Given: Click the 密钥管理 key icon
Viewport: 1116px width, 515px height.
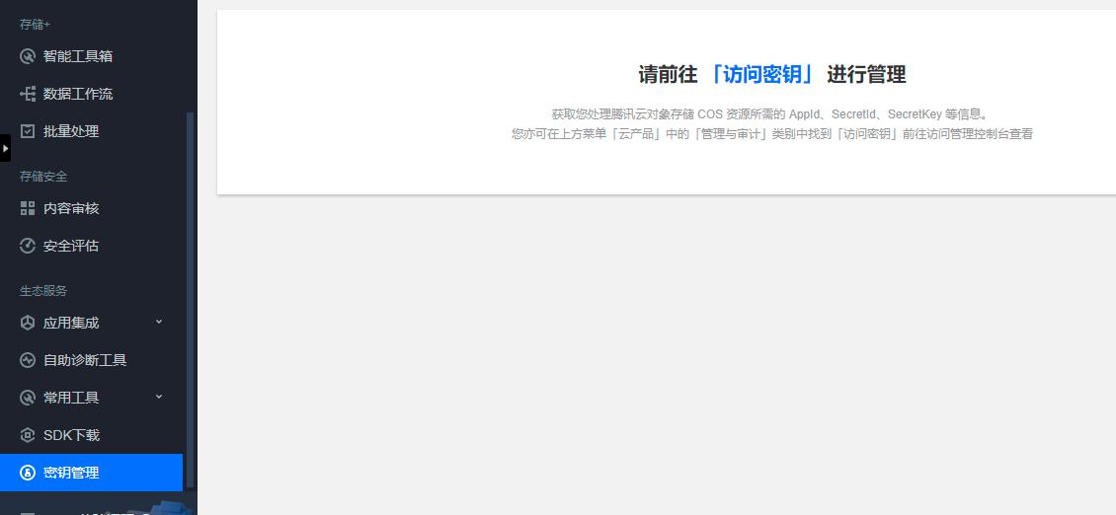Looking at the screenshot, I should click(x=28, y=473).
